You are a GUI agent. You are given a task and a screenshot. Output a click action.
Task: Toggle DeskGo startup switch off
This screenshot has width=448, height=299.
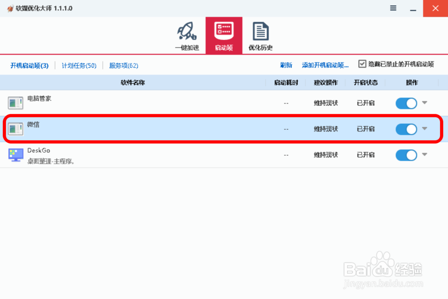(x=406, y=155)
